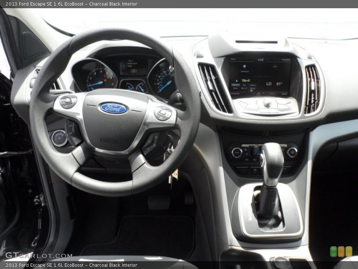This screenshot has height=269, width=358.
Task: Click the right-hand climate temperature knob
Action: (x=292, y=152)
